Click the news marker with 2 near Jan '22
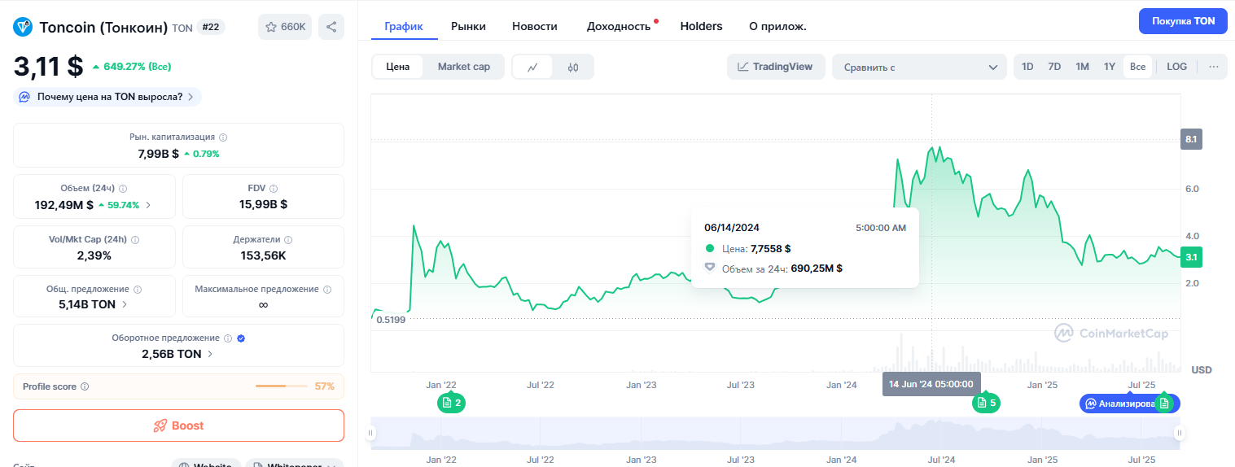This screenshot has width=1235, height=467. pos(451,403)
